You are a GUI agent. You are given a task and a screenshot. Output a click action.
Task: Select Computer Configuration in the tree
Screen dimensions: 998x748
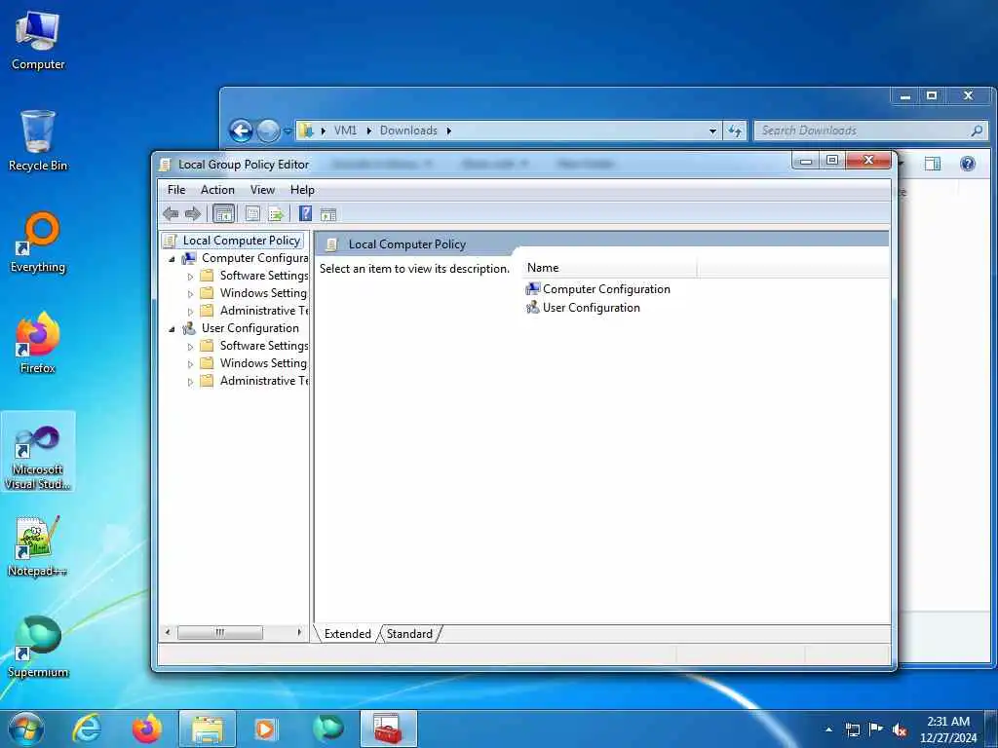click(254, 258)
